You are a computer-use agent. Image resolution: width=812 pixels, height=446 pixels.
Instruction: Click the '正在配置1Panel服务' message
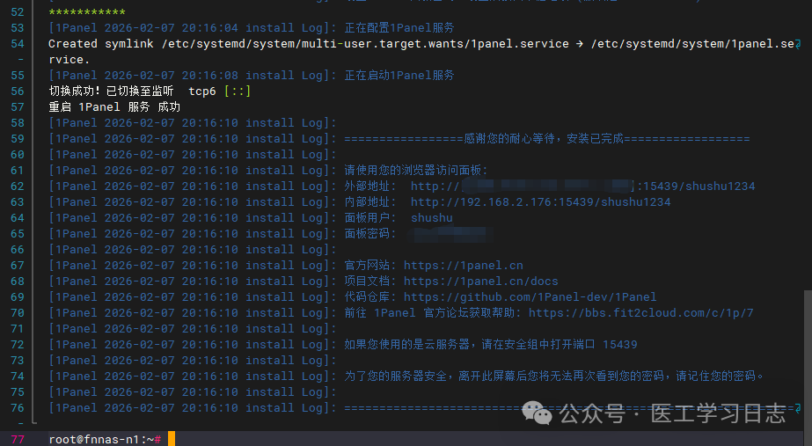[x=399, y=28]
